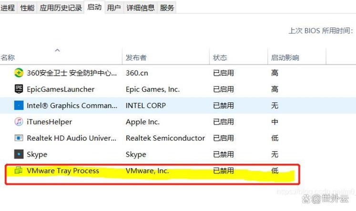Select the Apple Inc. publisher cell
The width and height of the screenshot is (356, 211).
pyautogui.click(x=142, y=122)
